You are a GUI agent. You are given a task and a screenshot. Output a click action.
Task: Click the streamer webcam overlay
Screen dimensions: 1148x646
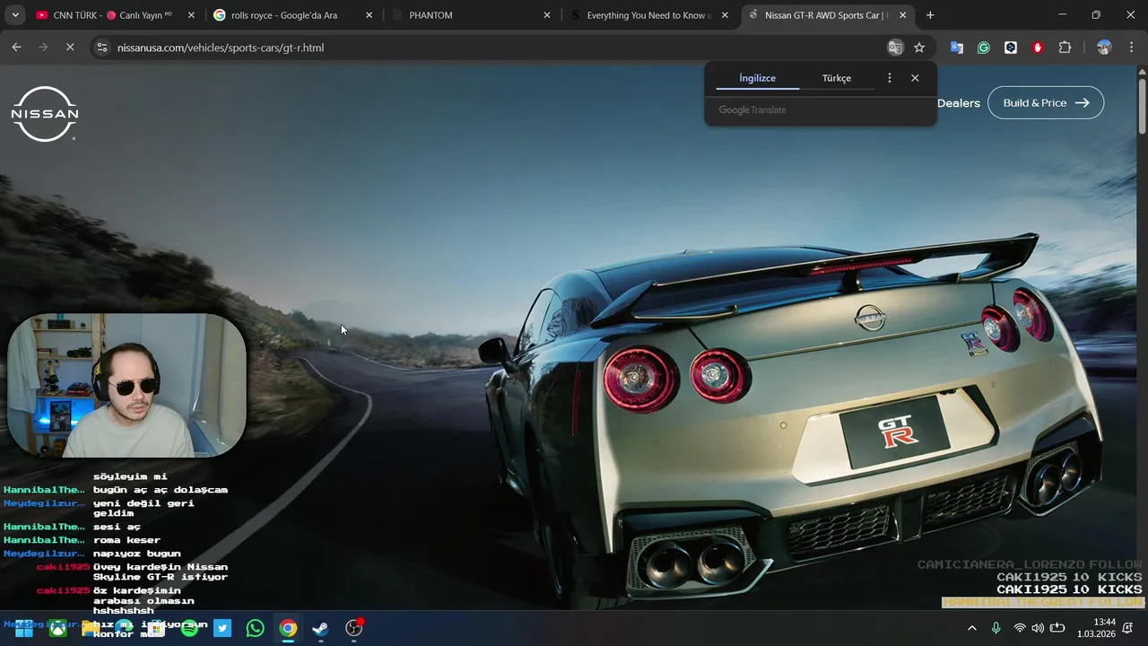point(126,386)
